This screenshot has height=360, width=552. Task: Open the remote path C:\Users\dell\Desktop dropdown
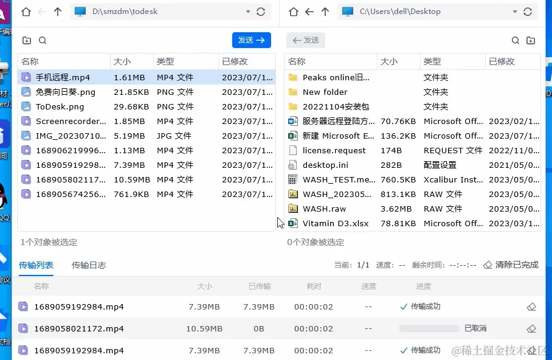click(515, 12)
